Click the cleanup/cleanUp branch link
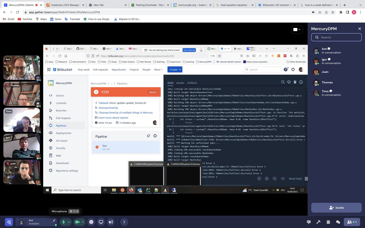 point(108,108)
